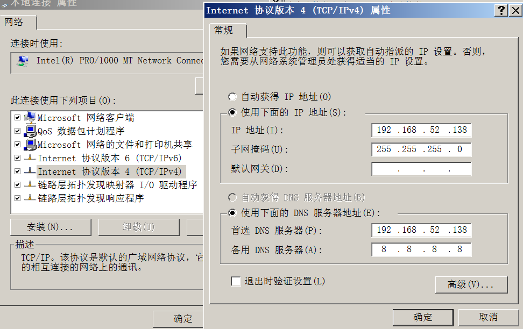This screenshot has width=523, height=329.
Task: Uncheck the Internet 协议版本 6 checkbox
Action: [x=18, y=158]
